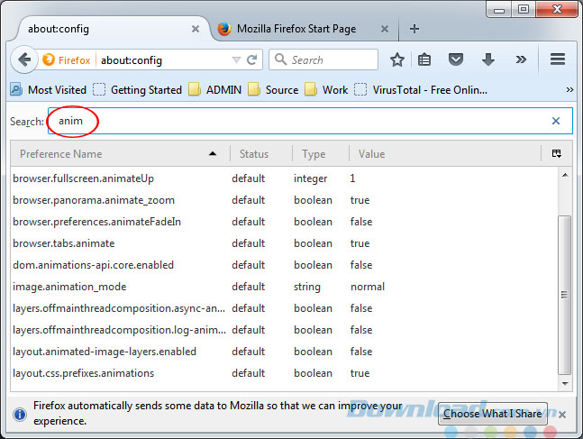
Task: Clear the about:config search field
Action: (555, 121)
